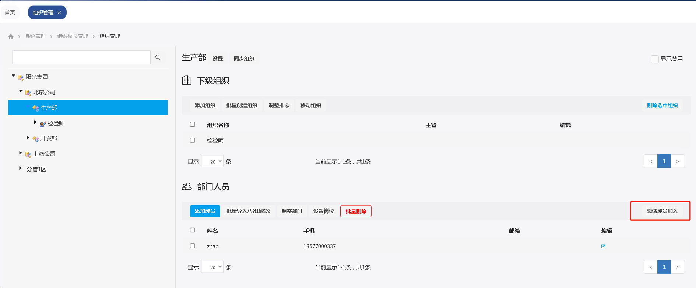Expand the 检验师 tree node

click(x=35, y=122)
